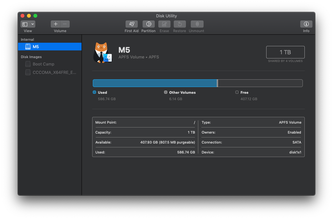This screenshot has height=219, width=333.
Task: Click the APFS Volume • APFS subtitle
Action: (x=139, y=57)
